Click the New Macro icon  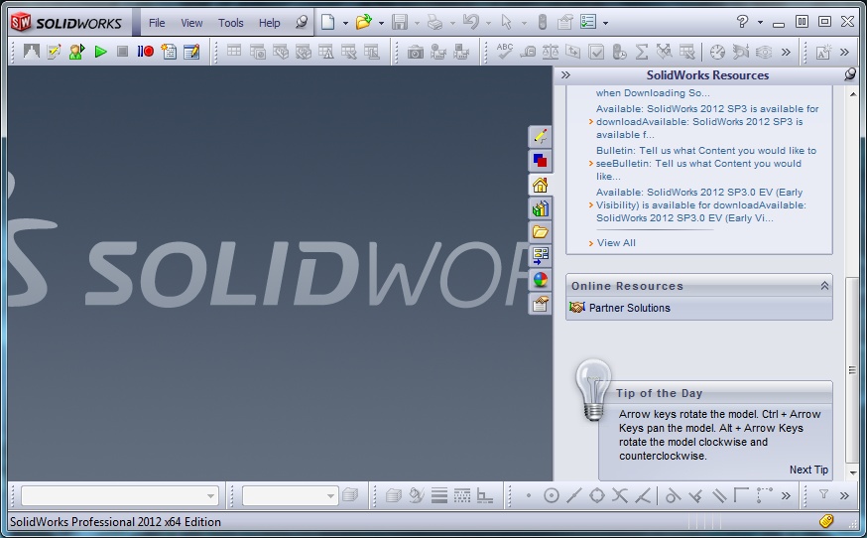[x=169, y=52]
